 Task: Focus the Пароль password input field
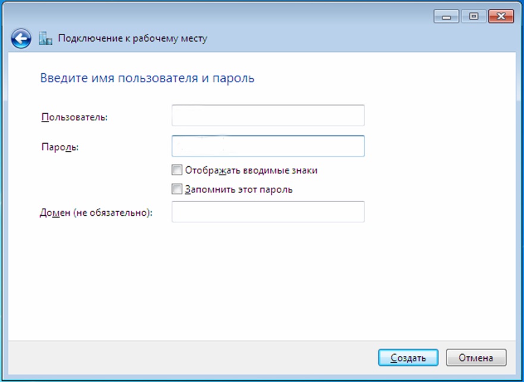[268, 146]
